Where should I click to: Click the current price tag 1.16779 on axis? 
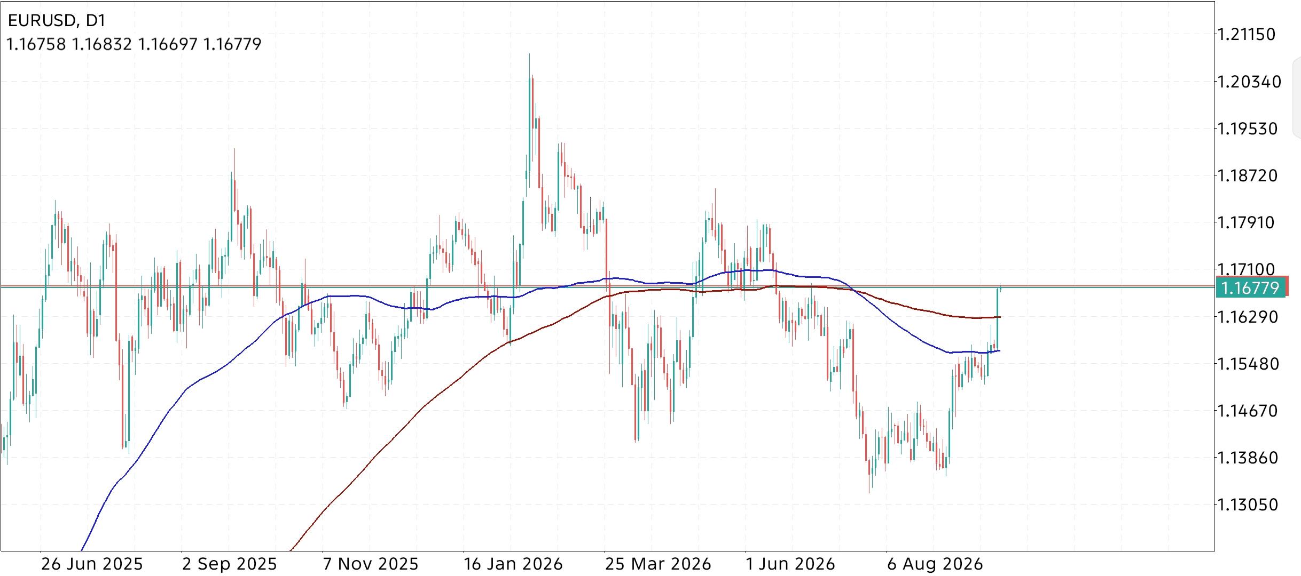tap(1251, 288)
